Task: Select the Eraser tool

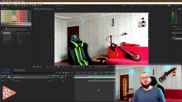Action: [x=35, y=5]
